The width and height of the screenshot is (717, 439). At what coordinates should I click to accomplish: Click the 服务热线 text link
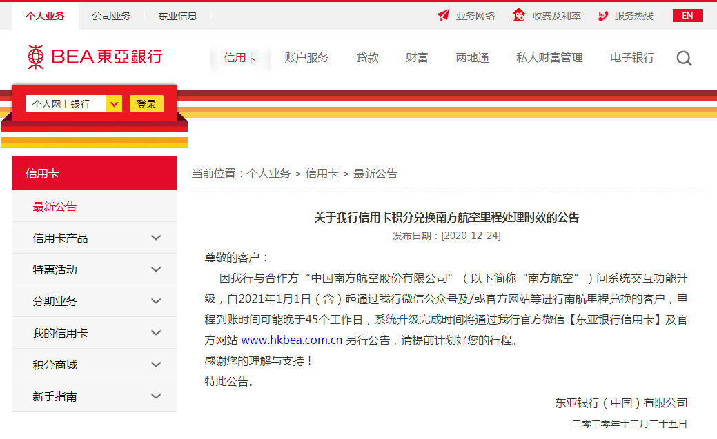tap(633, 16)
